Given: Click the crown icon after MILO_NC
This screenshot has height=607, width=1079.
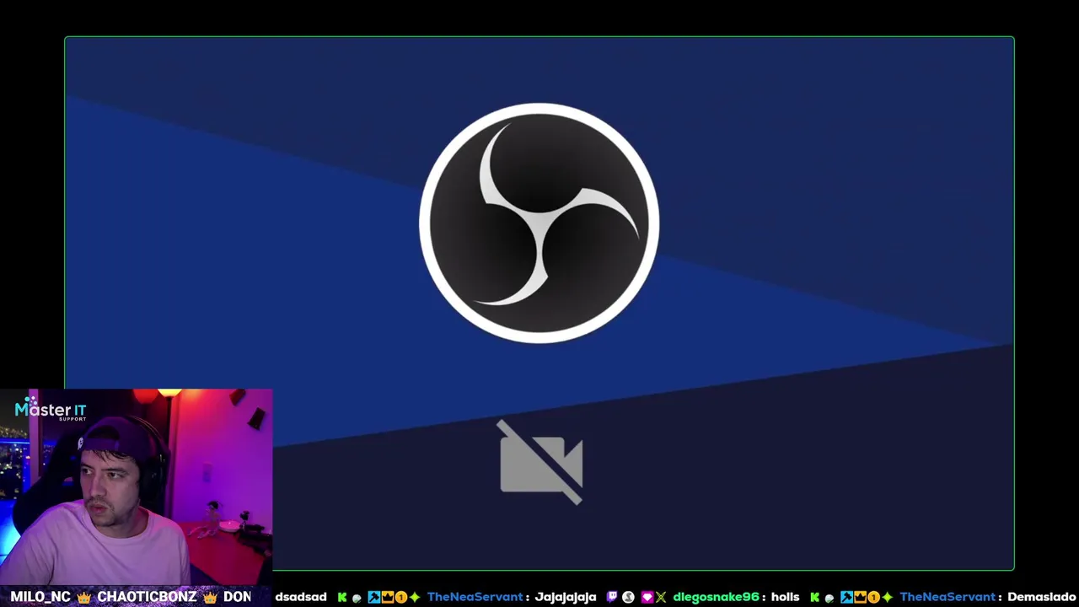Looking at the screenshot, I should pos(83,597).
